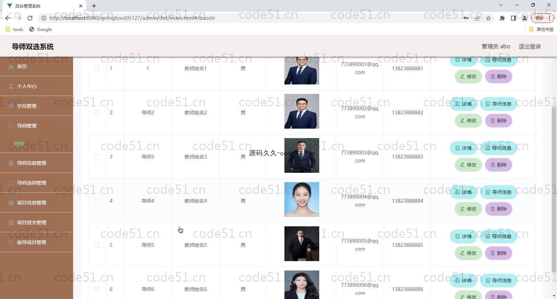Click 删除 for 教师姓名4
The image size is (557, 299).
tap(499, 209)
